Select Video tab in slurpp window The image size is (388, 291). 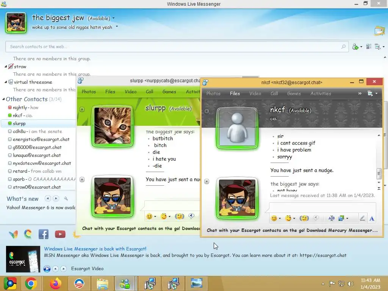pyautogui.click(x=131, y=92)
